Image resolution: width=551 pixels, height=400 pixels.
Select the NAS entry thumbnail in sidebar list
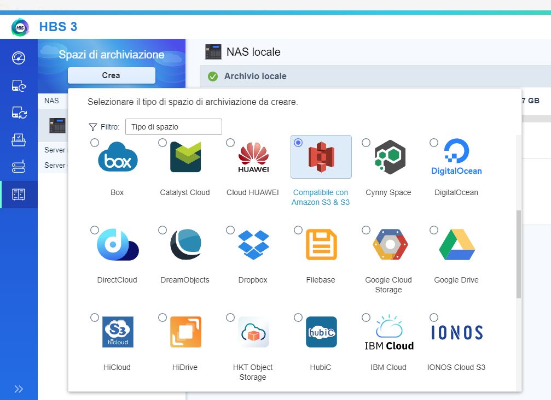[x=57, y=126]
